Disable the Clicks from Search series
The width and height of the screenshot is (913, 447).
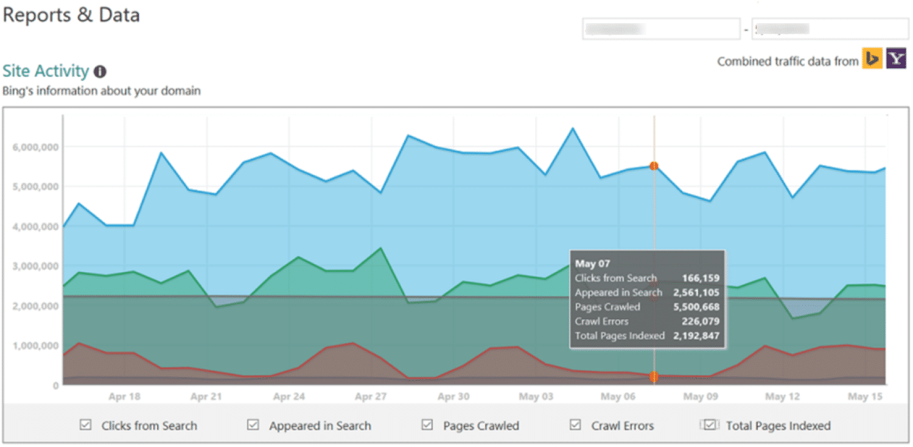(x=86, y=424)
